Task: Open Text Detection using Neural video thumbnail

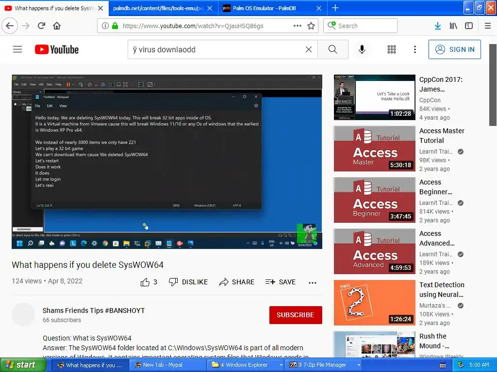Action: [x=374, y=303]
